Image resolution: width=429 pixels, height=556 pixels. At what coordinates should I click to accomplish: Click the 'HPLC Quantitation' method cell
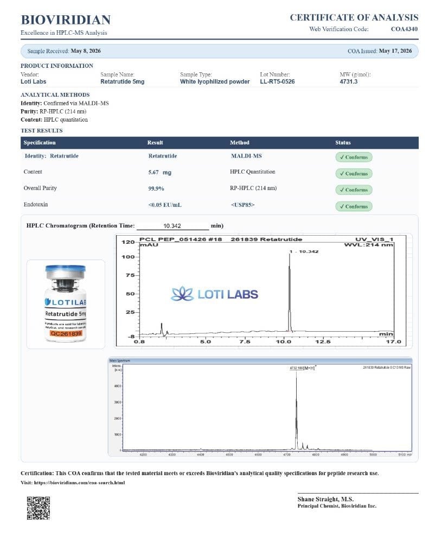pos(253,172)
